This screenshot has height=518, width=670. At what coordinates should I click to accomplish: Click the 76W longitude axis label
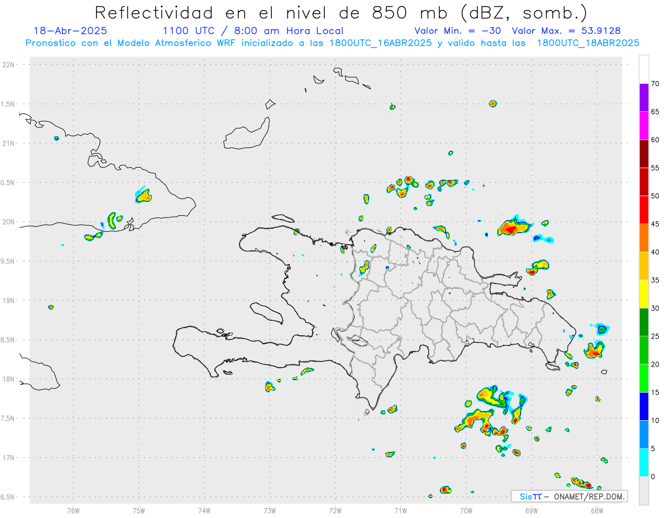[73, 510]
